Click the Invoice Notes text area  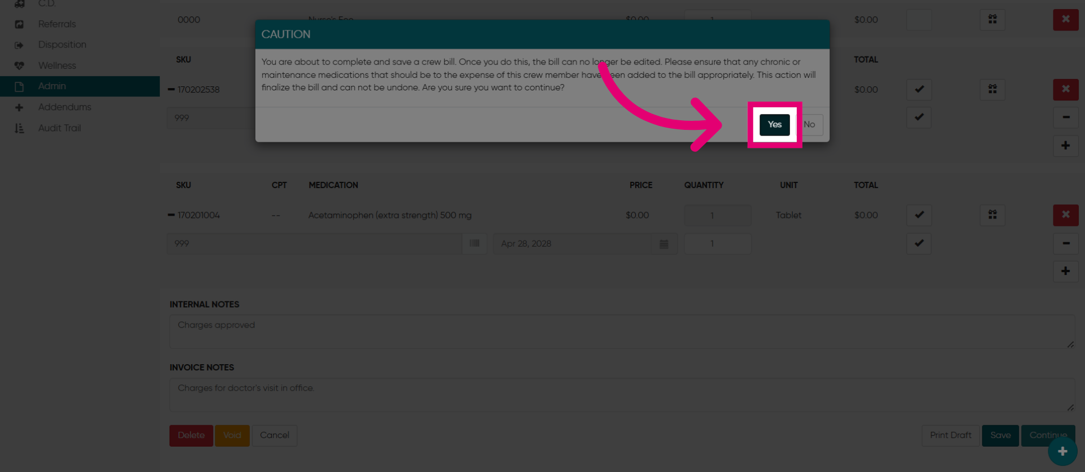click(622, 395)
